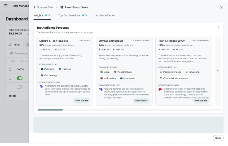Click the TOP REACH badge

click(85, 41)
